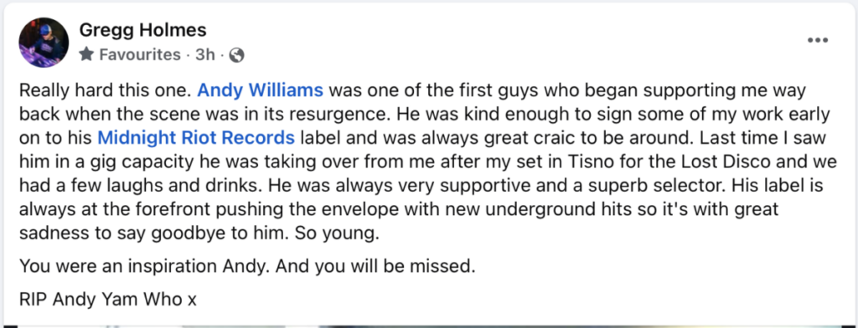Viewport: 858px width, 328px height.
Task: Click the line 'RIP Andy Yam Who x'
Action: pyautogui.click(x=108, y=299)
